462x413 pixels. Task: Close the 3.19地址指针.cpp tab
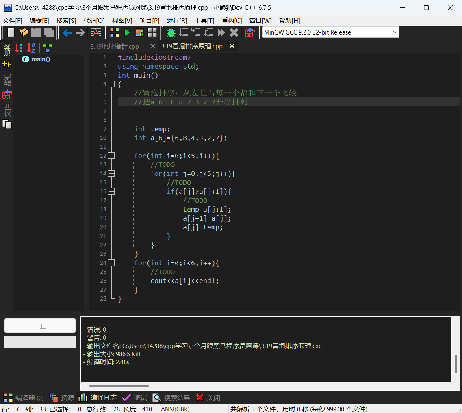pos(152,46)
